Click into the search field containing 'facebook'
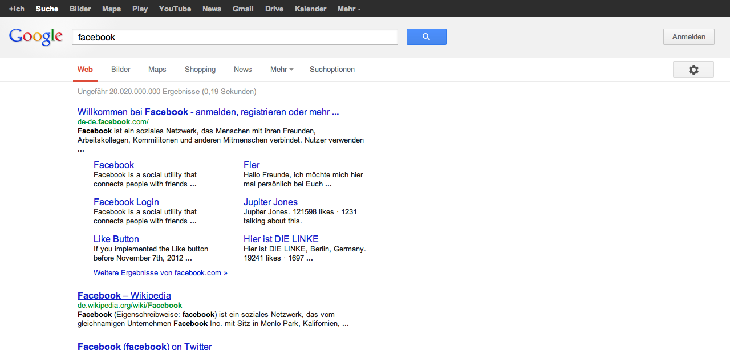The width and height of the screenshot is (730, 350). pyautogui.click(x=234, y=37)
